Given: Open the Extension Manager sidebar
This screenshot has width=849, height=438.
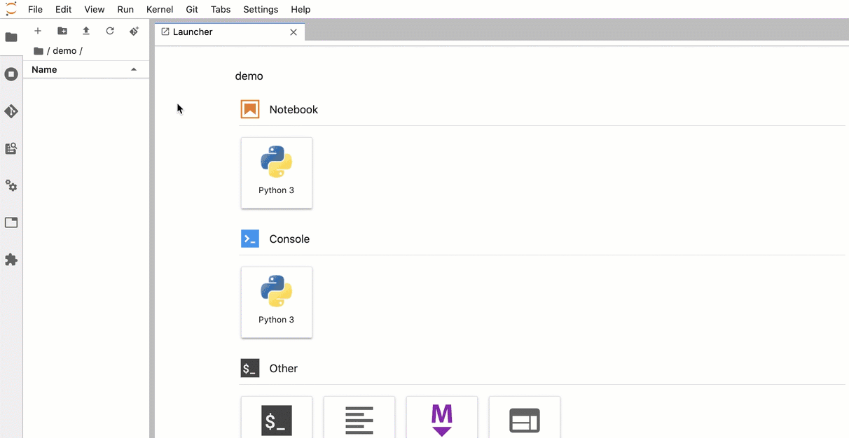Looking at the screenshot, I should pyautogui.click(x=11, y=260).
